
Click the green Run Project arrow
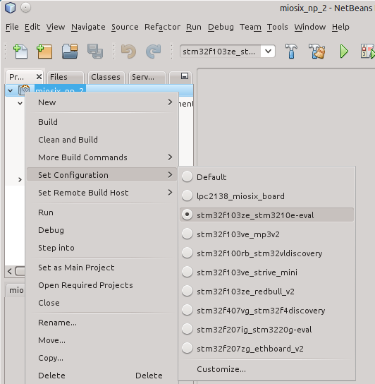click(344, 52)
